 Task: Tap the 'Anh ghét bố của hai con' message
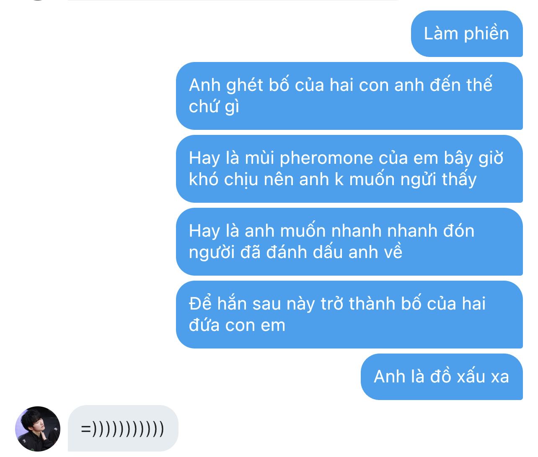349,96
